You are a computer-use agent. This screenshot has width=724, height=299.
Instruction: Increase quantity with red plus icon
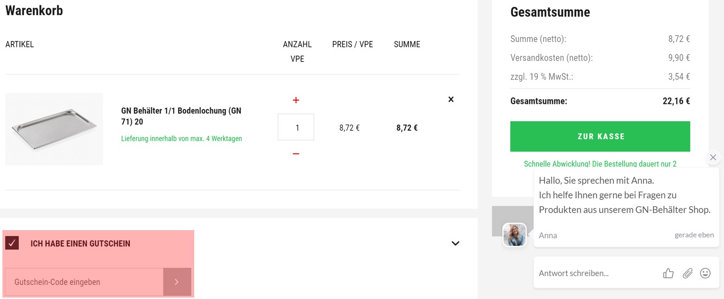click(x=295, y=100)
